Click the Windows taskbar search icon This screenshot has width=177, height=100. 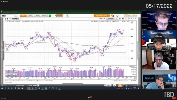point(5,88)
